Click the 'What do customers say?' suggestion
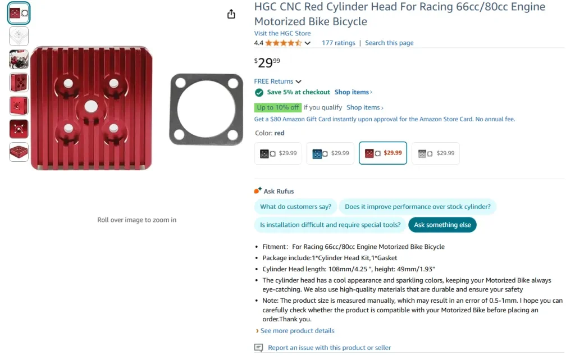This screenshot has width=575, height=359. 295,207
